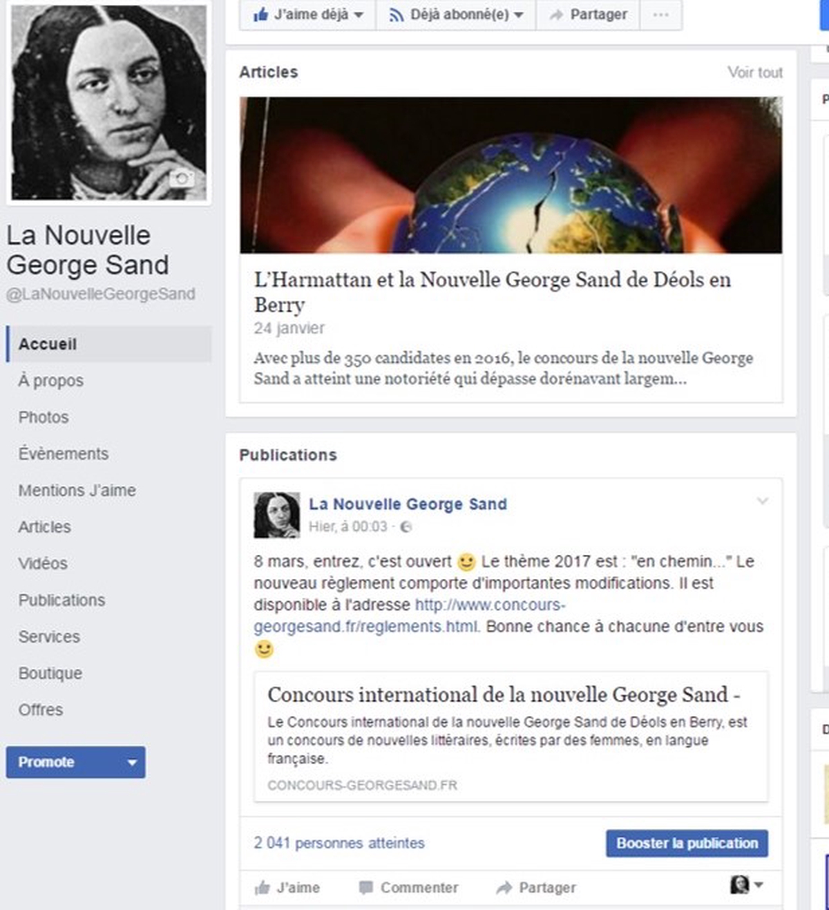
Task: Click the Partager button in top bar
Action: 588,15
